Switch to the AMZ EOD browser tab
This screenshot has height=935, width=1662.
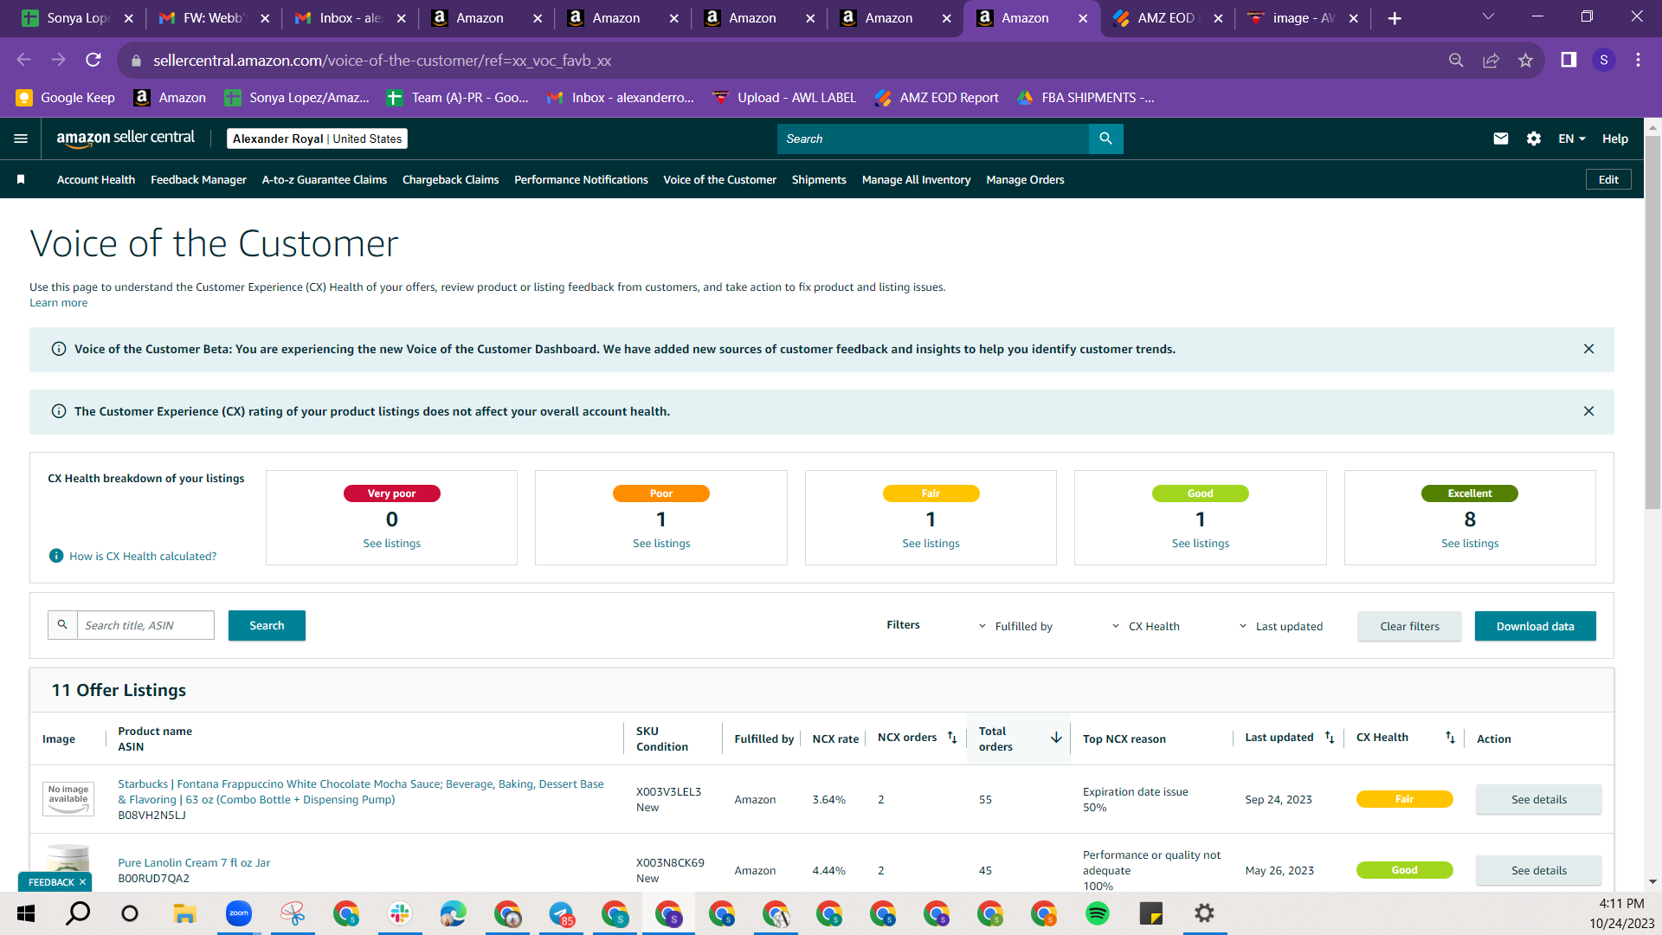(1167, 18)
